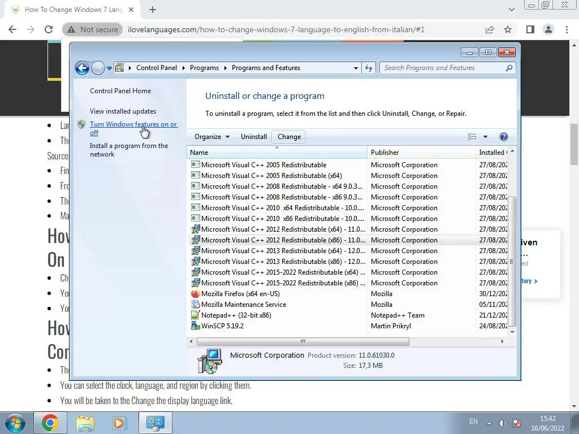Reload the Chrome page

click(x=49, y=29)
